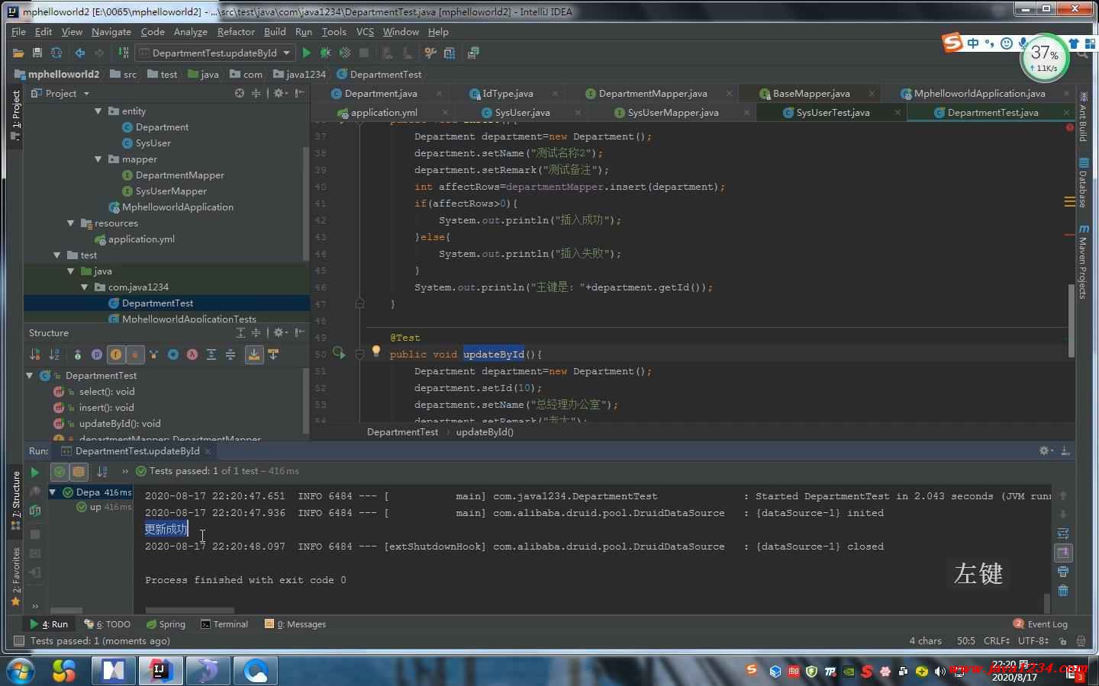Click the intention lightbulb icon in editor
1099x686 pixels.
(375, 351)
